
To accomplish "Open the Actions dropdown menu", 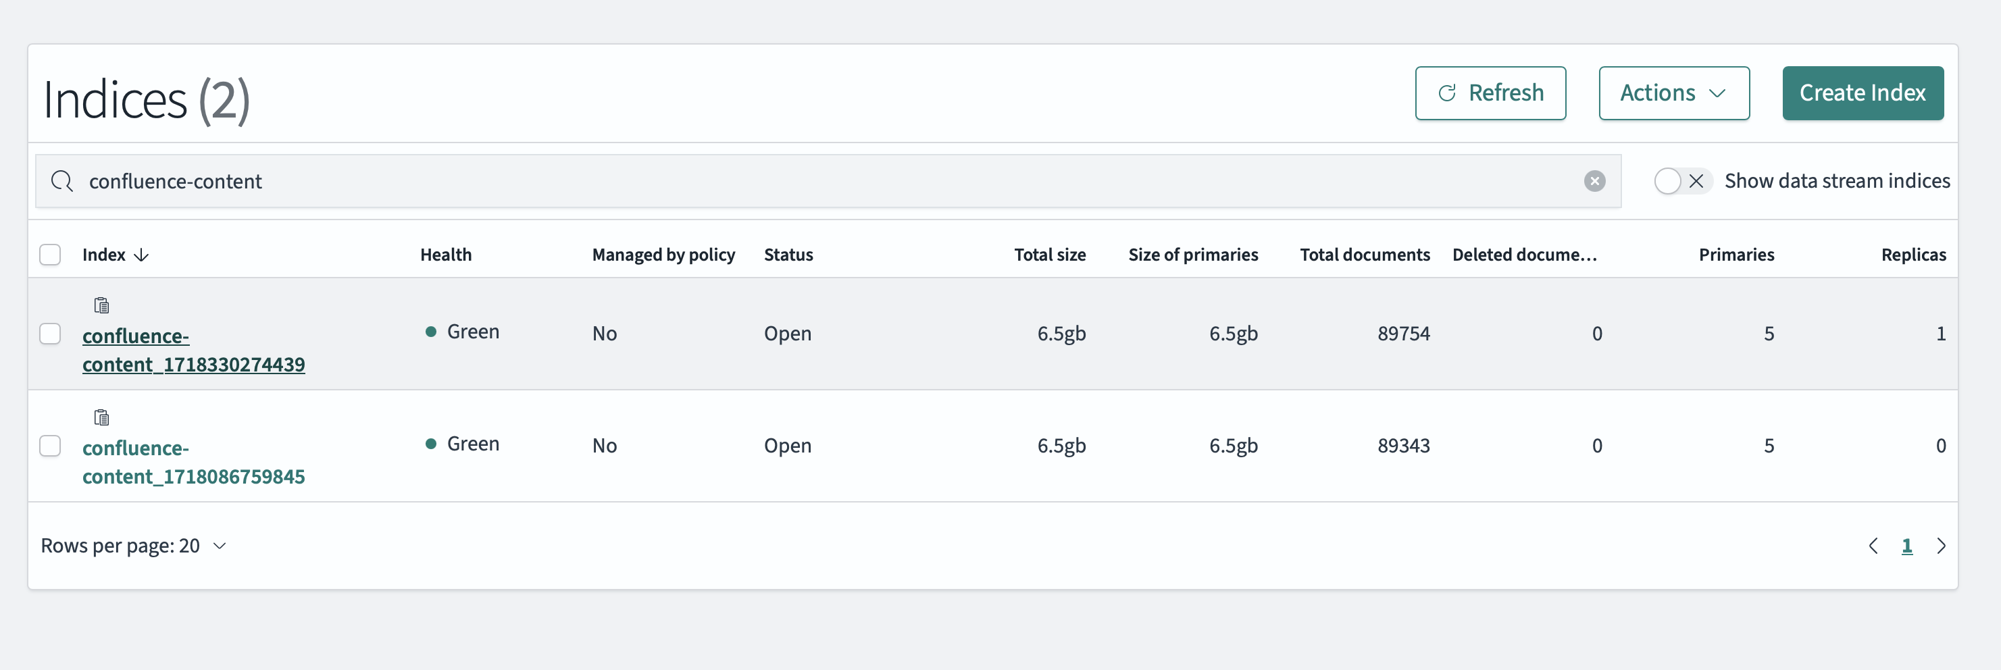I will pyautogui.click(x=1673, y=93).
